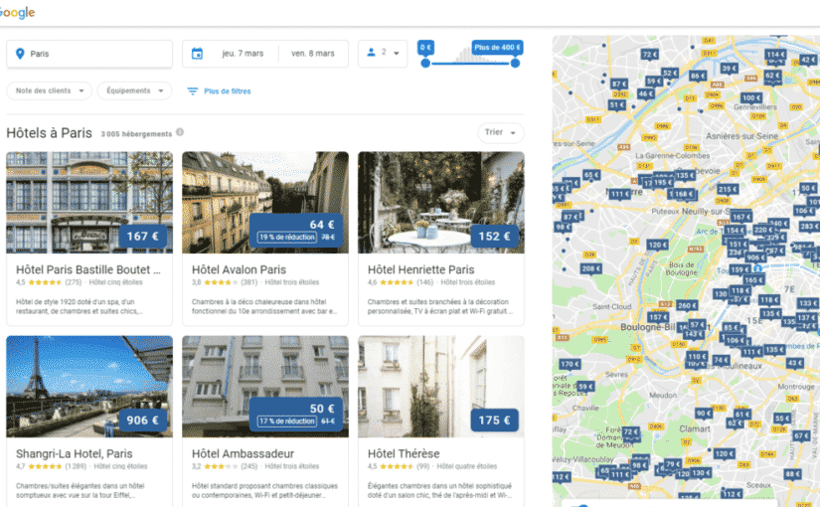Viewport: 820px width, 507px height.
Task: Click the 152 € price badge
Action: (x=495, y=236)
